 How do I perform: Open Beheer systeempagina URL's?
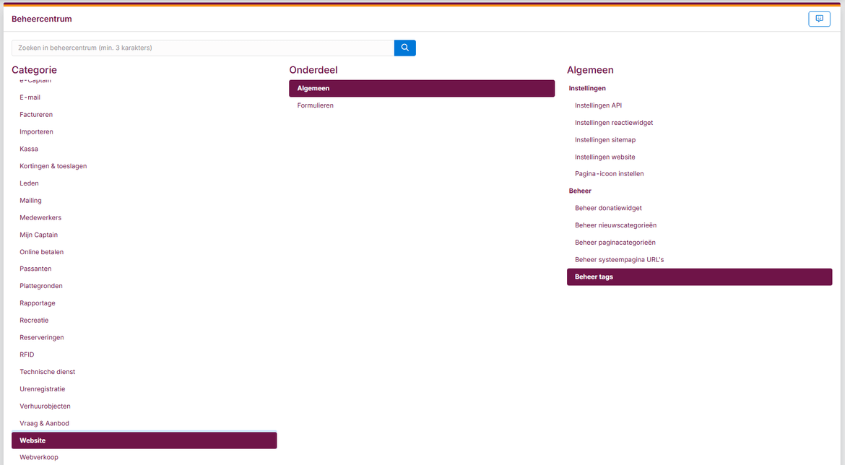619,259
